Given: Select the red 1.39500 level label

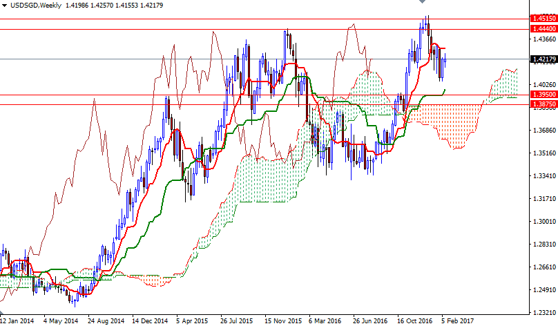Looking at the screenshot, I should coord(543,95).
